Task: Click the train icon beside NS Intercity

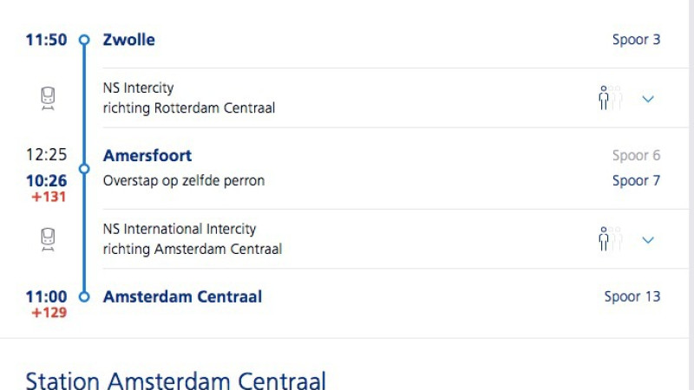Action: [x=49, y=99]
